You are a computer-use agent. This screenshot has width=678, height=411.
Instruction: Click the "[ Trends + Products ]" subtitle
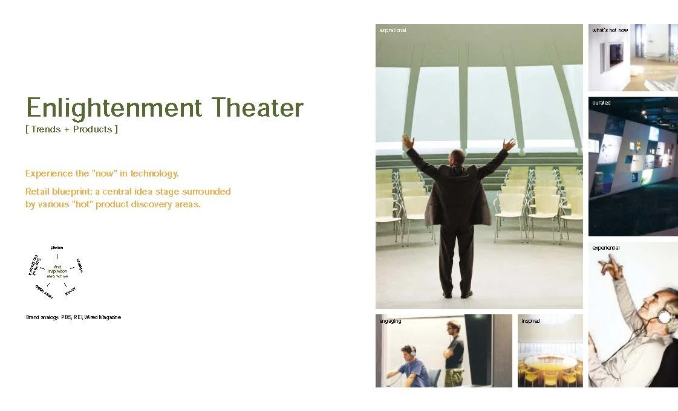point(72,129)
